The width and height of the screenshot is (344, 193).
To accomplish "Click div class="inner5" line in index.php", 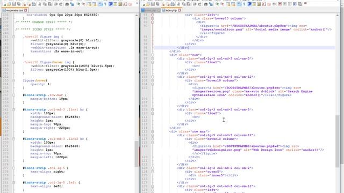I will click(213, 175).
